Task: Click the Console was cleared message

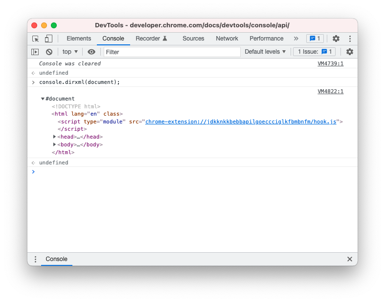Action: click(70, 64)
